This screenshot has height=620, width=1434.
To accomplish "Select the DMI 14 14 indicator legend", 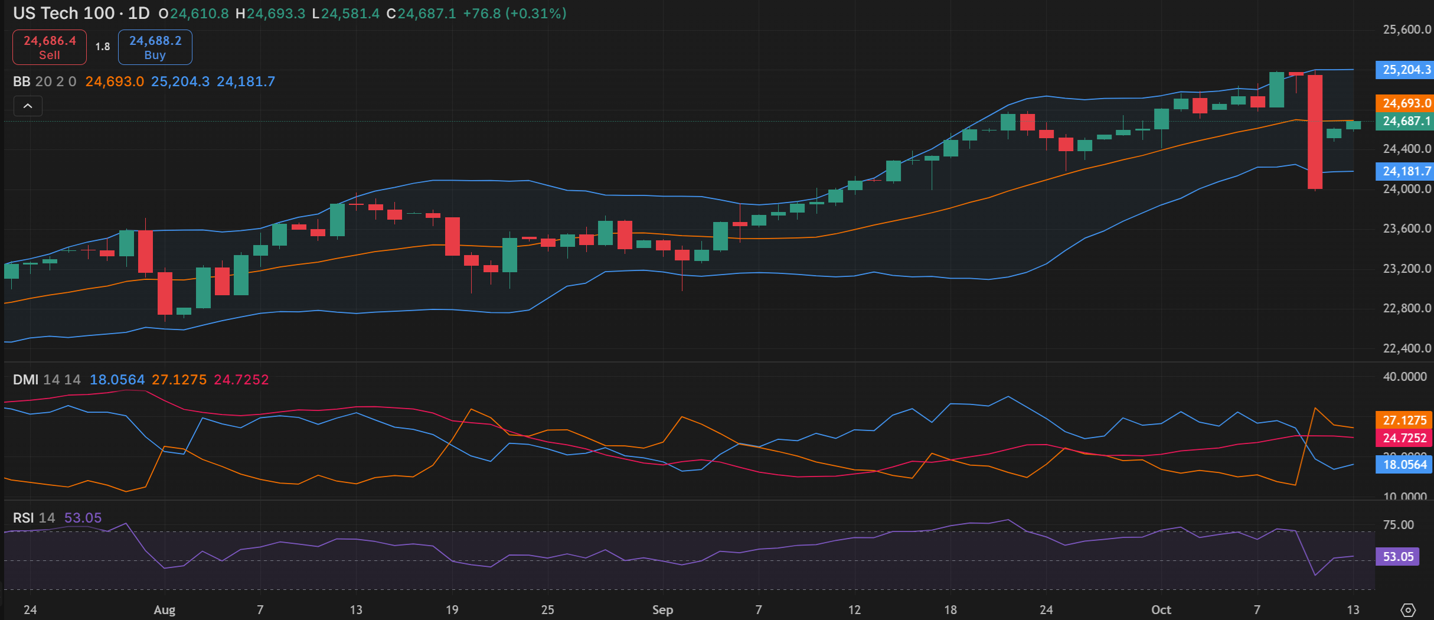I will coord(47,380).
